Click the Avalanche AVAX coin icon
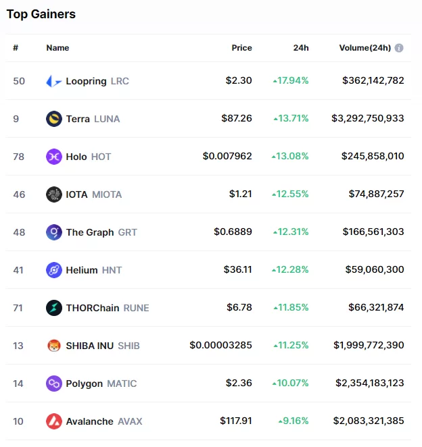 coord(54,421)
